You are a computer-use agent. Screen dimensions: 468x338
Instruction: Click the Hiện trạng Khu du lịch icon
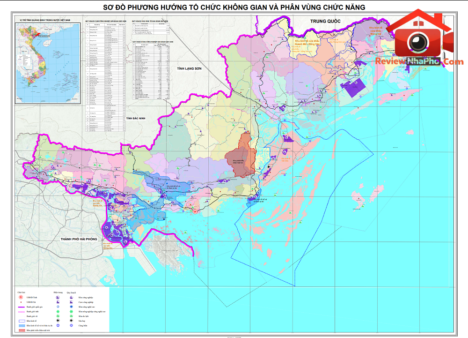(x=58, y=316)
